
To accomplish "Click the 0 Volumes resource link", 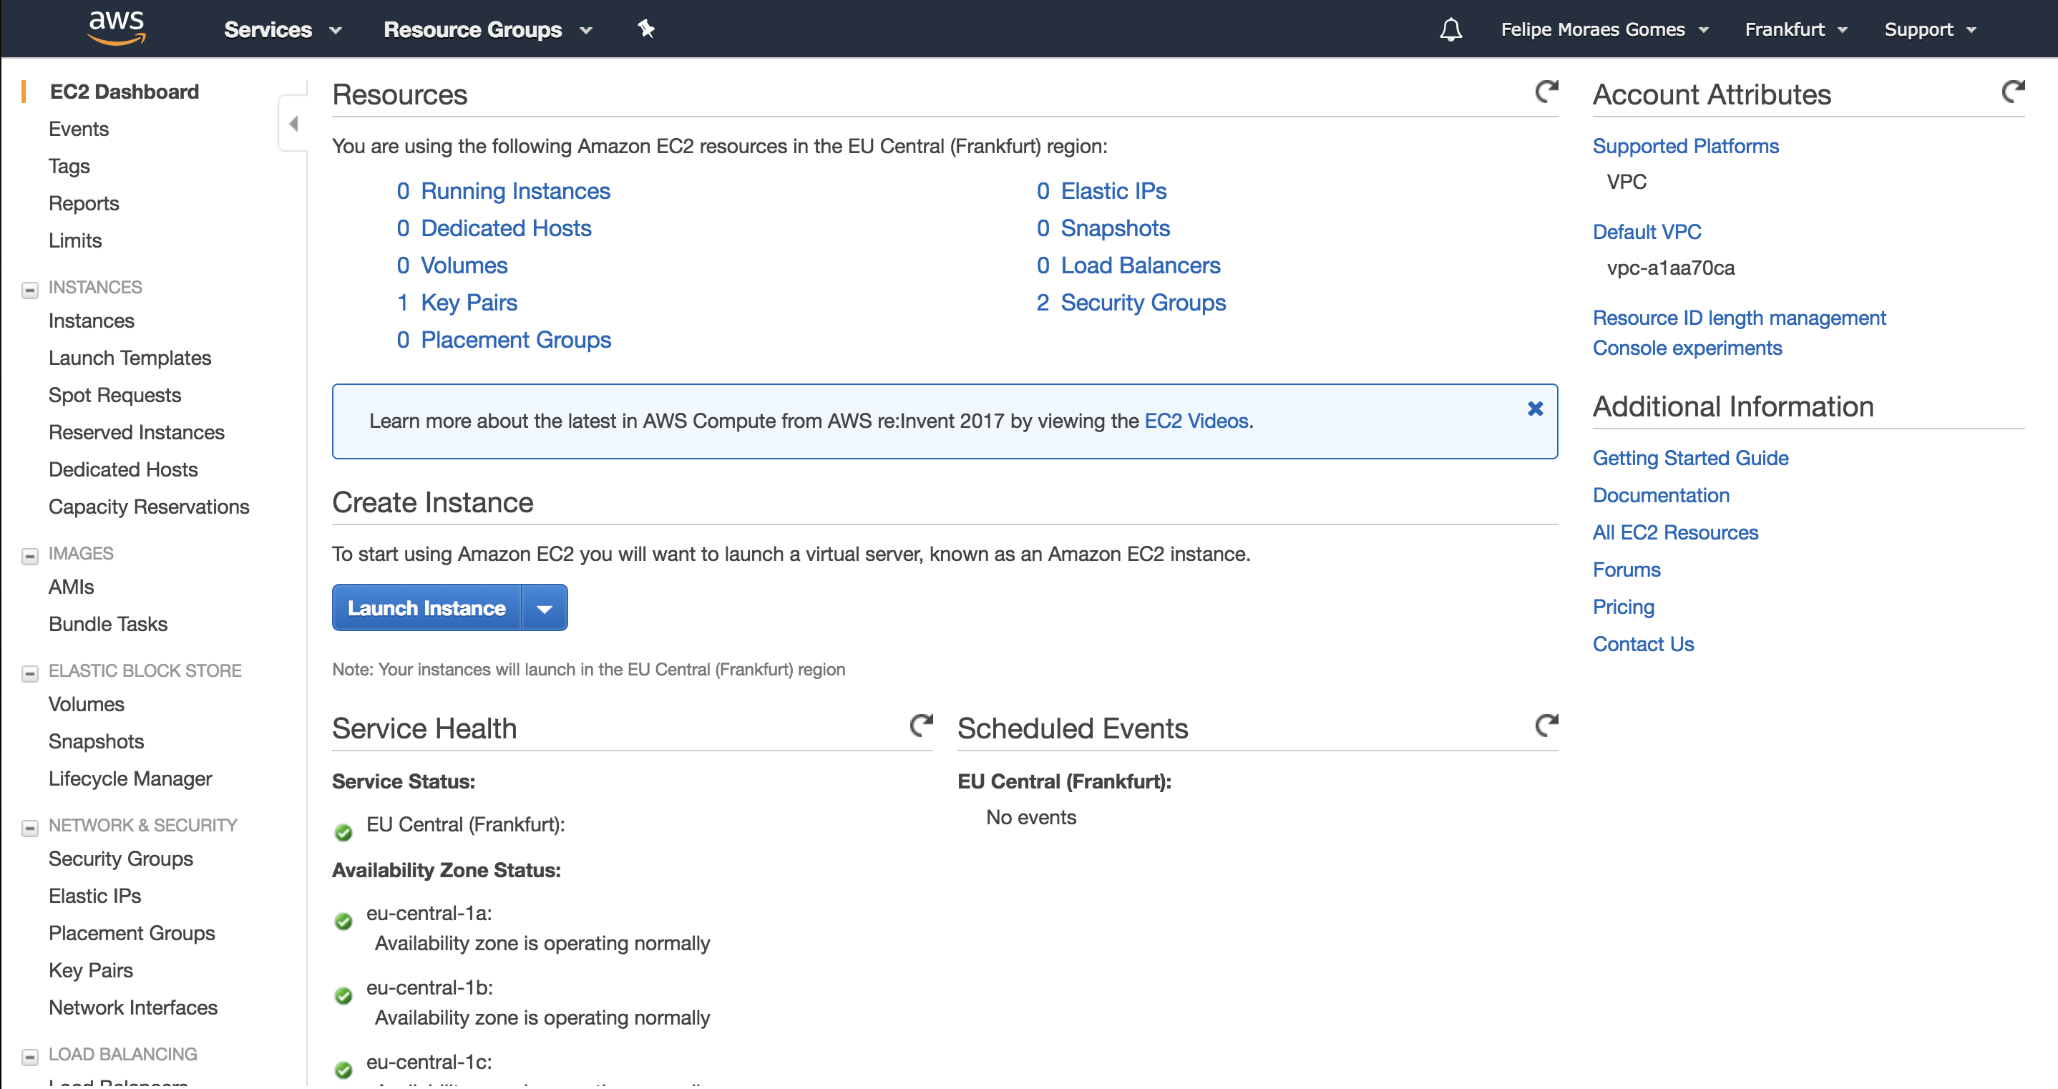I will [x=452, y=265].
